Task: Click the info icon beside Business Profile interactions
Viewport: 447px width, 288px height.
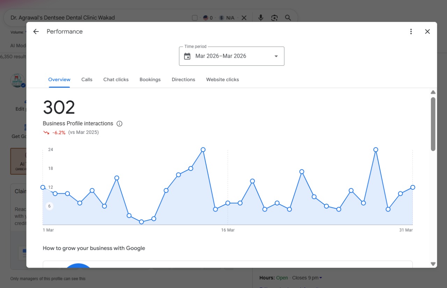Action: [119, 123]
